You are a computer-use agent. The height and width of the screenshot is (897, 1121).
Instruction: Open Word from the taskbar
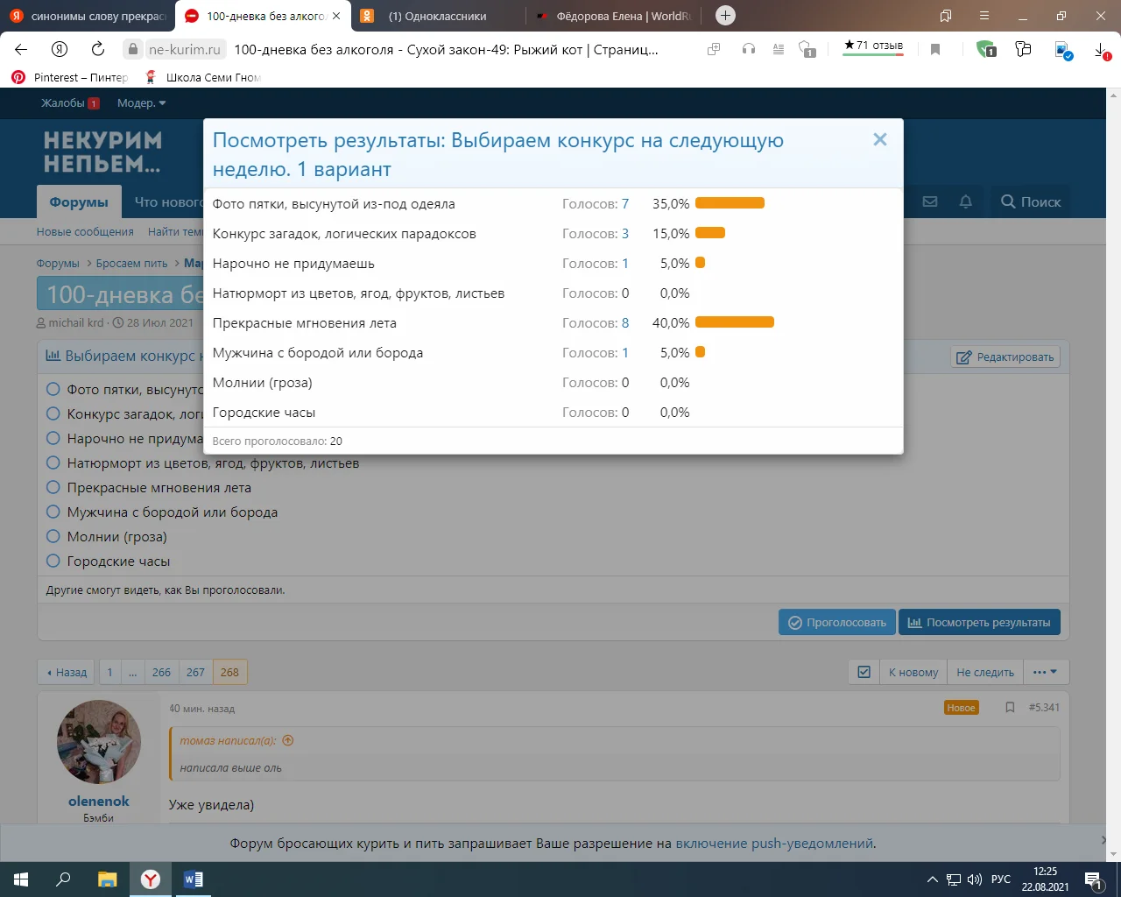tap(194, 879)
